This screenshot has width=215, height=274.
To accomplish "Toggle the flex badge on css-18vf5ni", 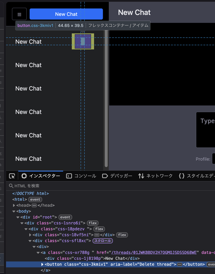I will pos(122,235).
